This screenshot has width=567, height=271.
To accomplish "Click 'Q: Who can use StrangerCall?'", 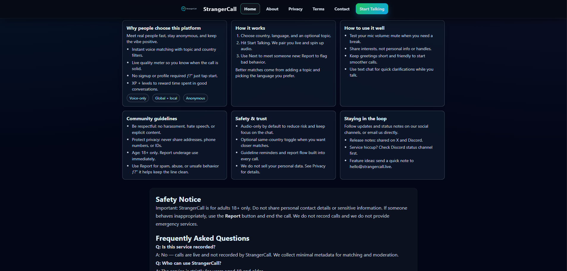I will 188,263.
